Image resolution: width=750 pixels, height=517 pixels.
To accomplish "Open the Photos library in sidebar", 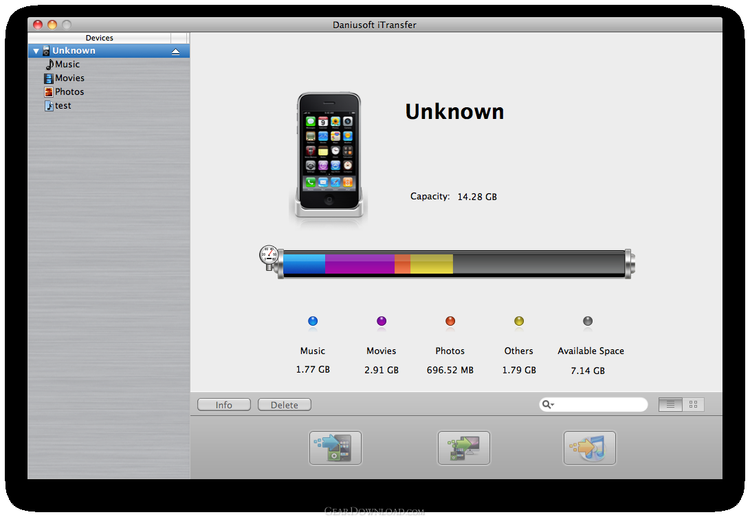I will [69, 92].
